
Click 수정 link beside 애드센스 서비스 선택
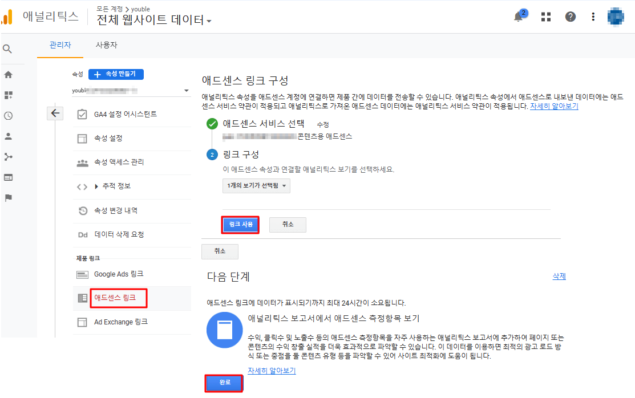(323, 125)
